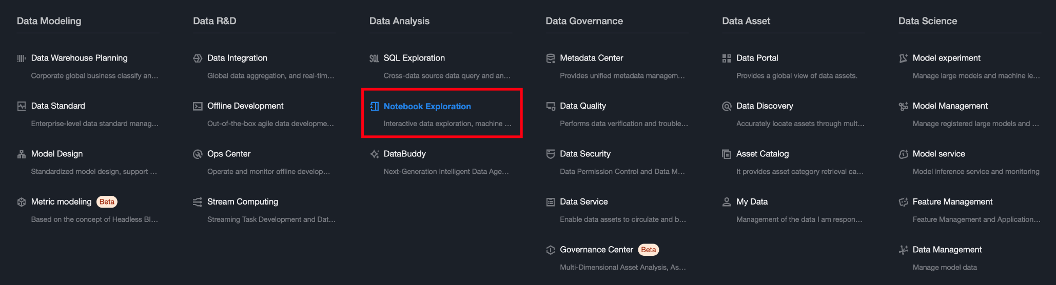This screenshot has width=1056, height=285.
Task: Click the Data Discovery description text
Action: (800, 124)
